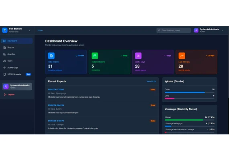Click the purple Last 7 Days chart icon
This screenshot has width=229, height=151.
coord(138,56)
